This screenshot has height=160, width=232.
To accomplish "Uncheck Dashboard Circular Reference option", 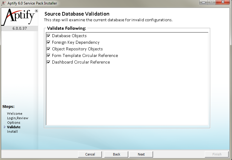I will pos(48,62).
